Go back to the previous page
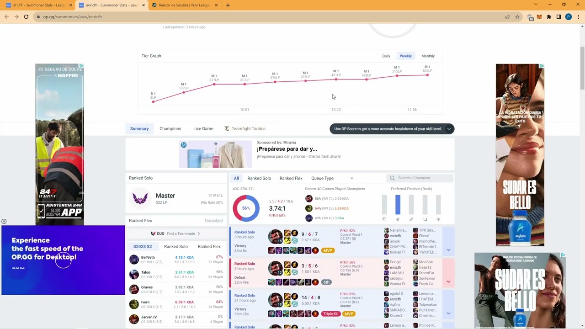 point(6,17)
